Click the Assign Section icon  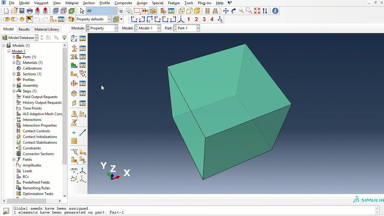point(74,57)
